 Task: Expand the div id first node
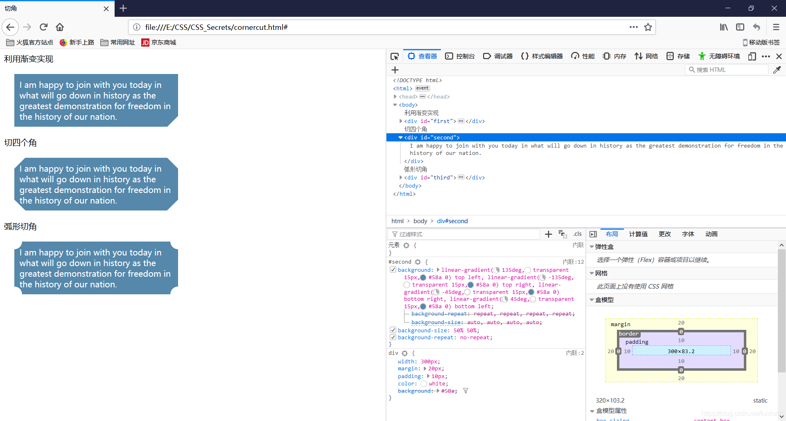pos(400,121)
